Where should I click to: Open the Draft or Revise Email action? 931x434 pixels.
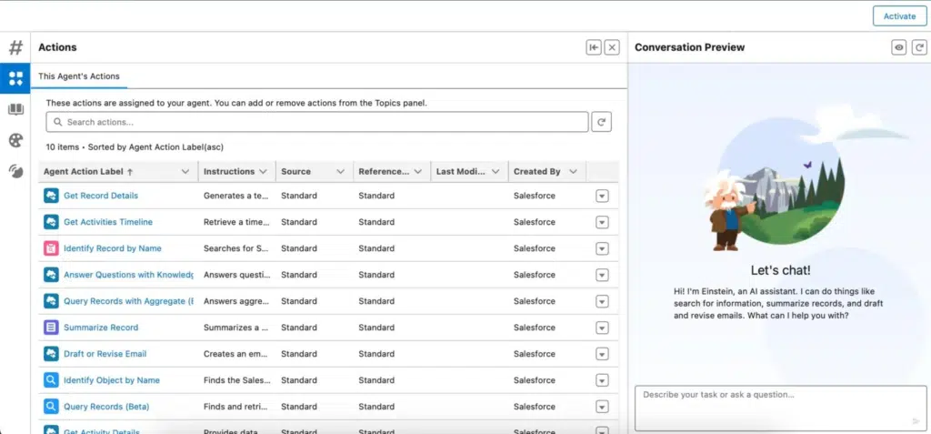click(x=105, y=354)
